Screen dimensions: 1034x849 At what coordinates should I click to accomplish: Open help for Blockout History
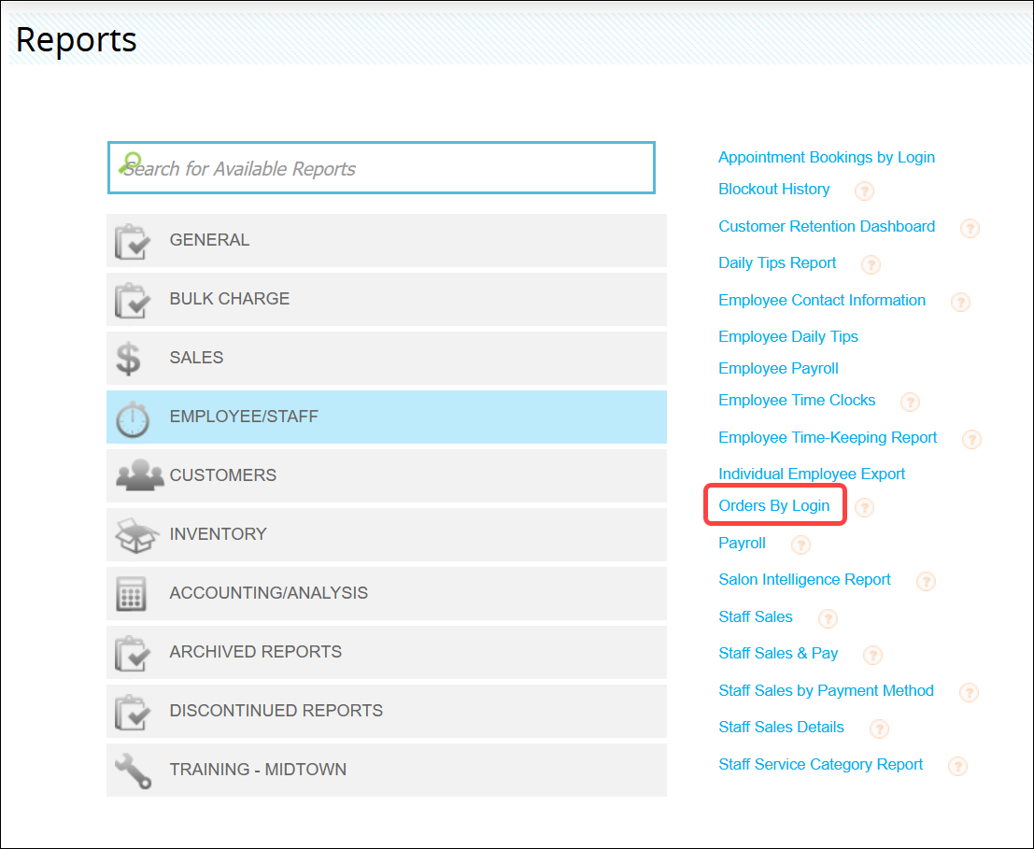coord(864,191)
